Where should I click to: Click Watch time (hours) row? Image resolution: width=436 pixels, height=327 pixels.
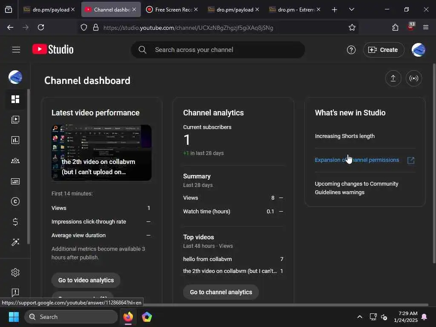233,212
